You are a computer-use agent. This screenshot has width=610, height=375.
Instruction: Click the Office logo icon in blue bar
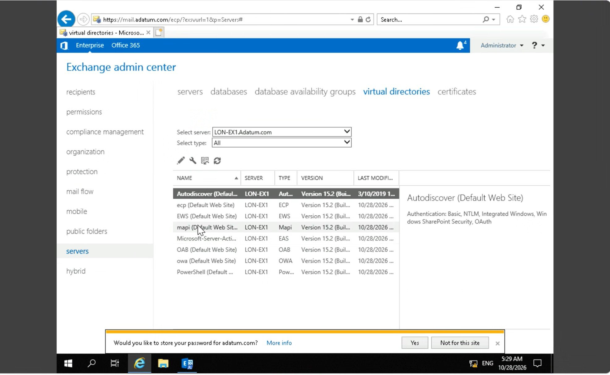(64, 46)
